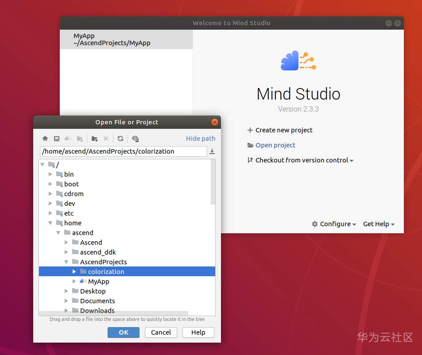Minimize the Welcome to Mind Studio window

point(389,23)
